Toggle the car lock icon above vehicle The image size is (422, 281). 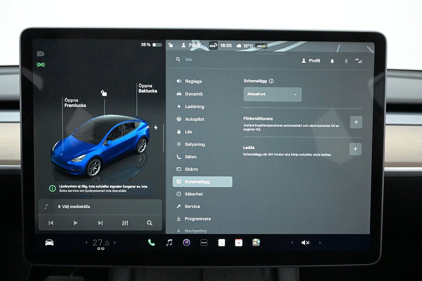(x=104, y=94)
